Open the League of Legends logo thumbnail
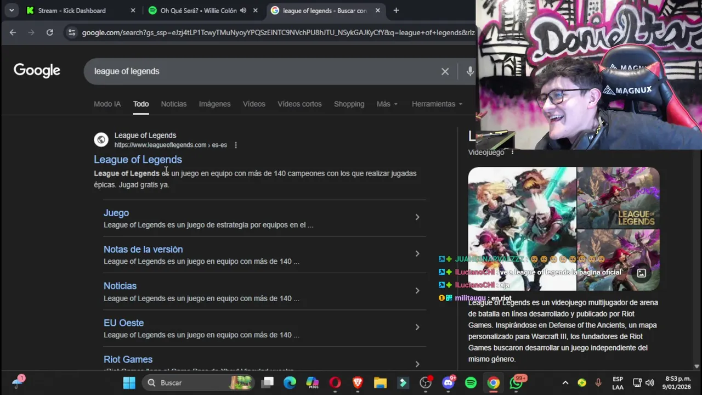This screenshot has height=395, width=702. coord(618,198)
